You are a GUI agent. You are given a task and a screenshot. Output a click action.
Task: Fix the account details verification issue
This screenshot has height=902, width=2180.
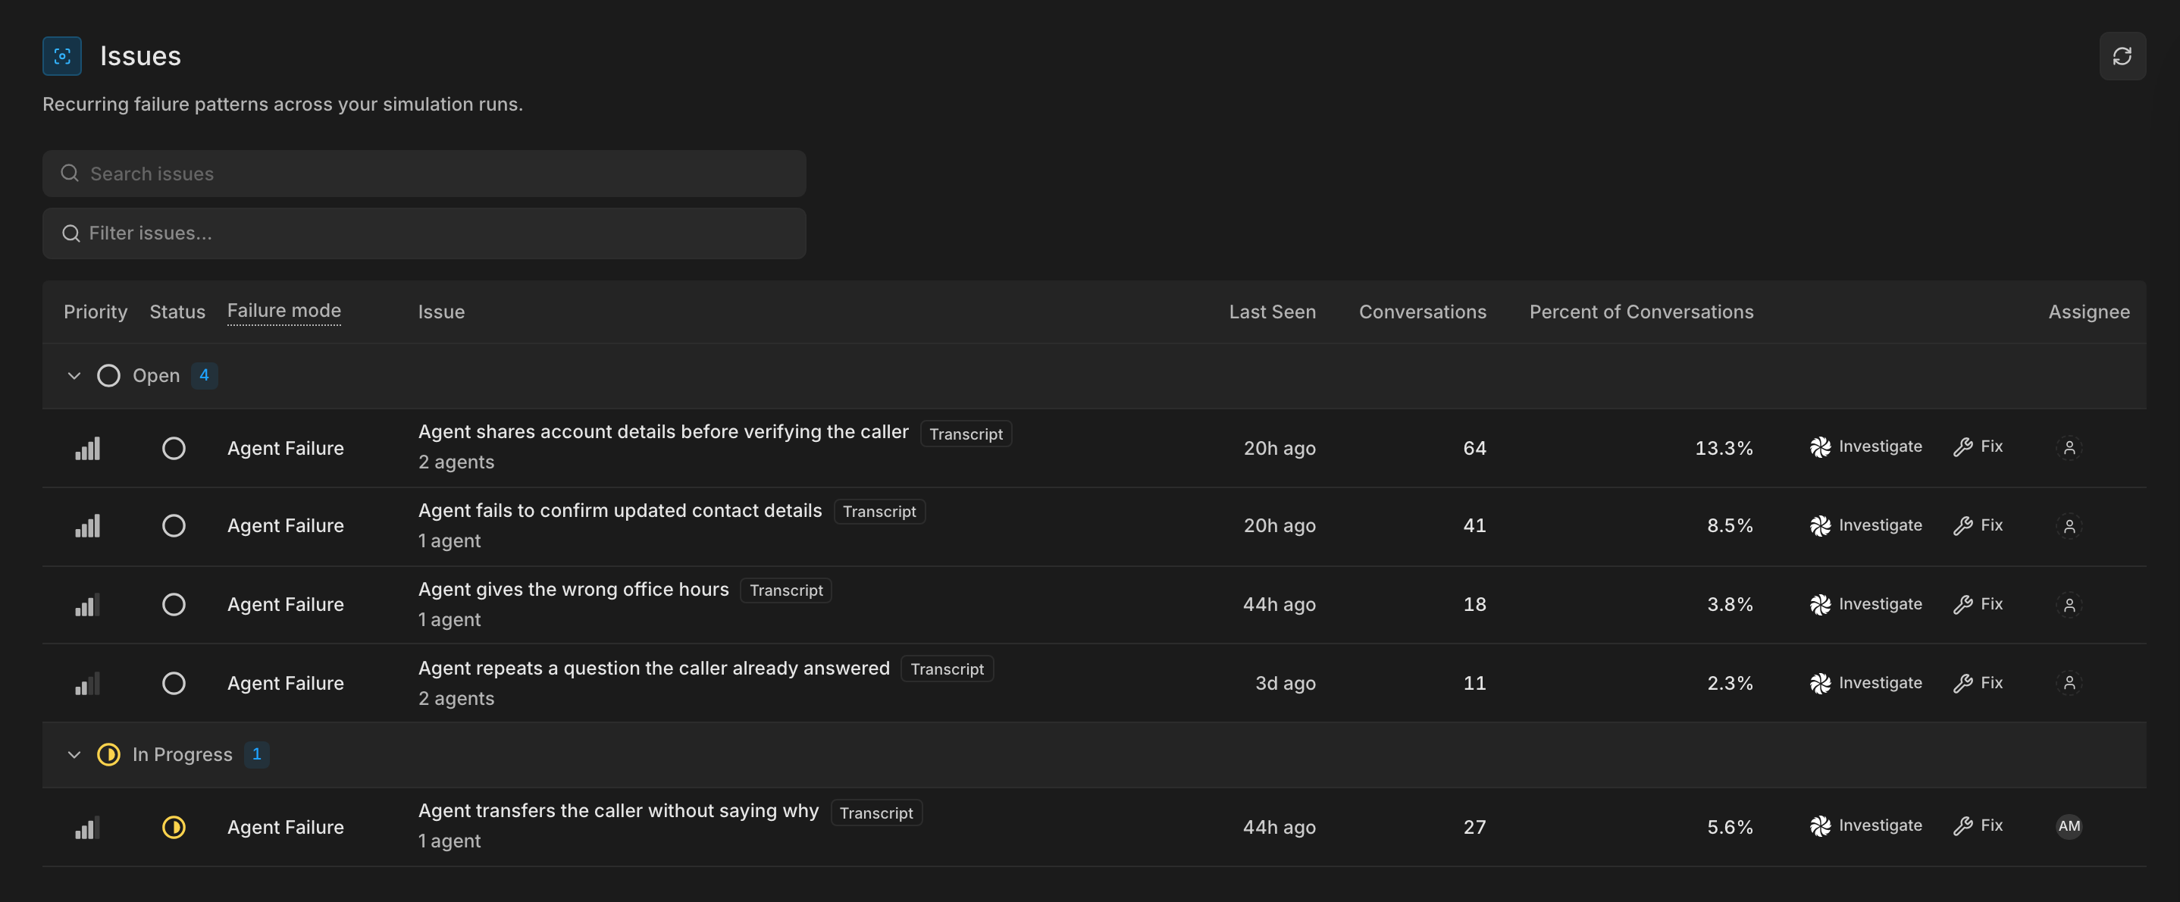[x=1978, y=446]
